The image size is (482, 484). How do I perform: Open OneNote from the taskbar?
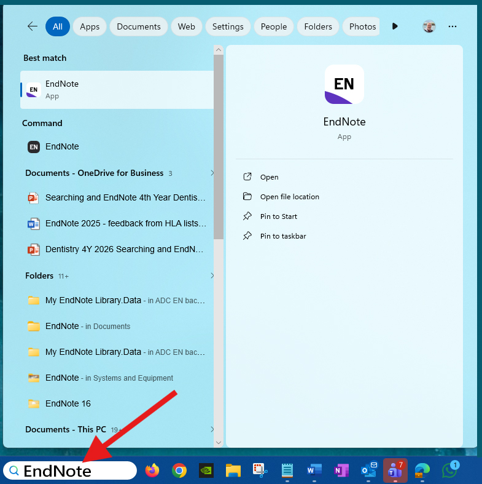tap(341, 470)
